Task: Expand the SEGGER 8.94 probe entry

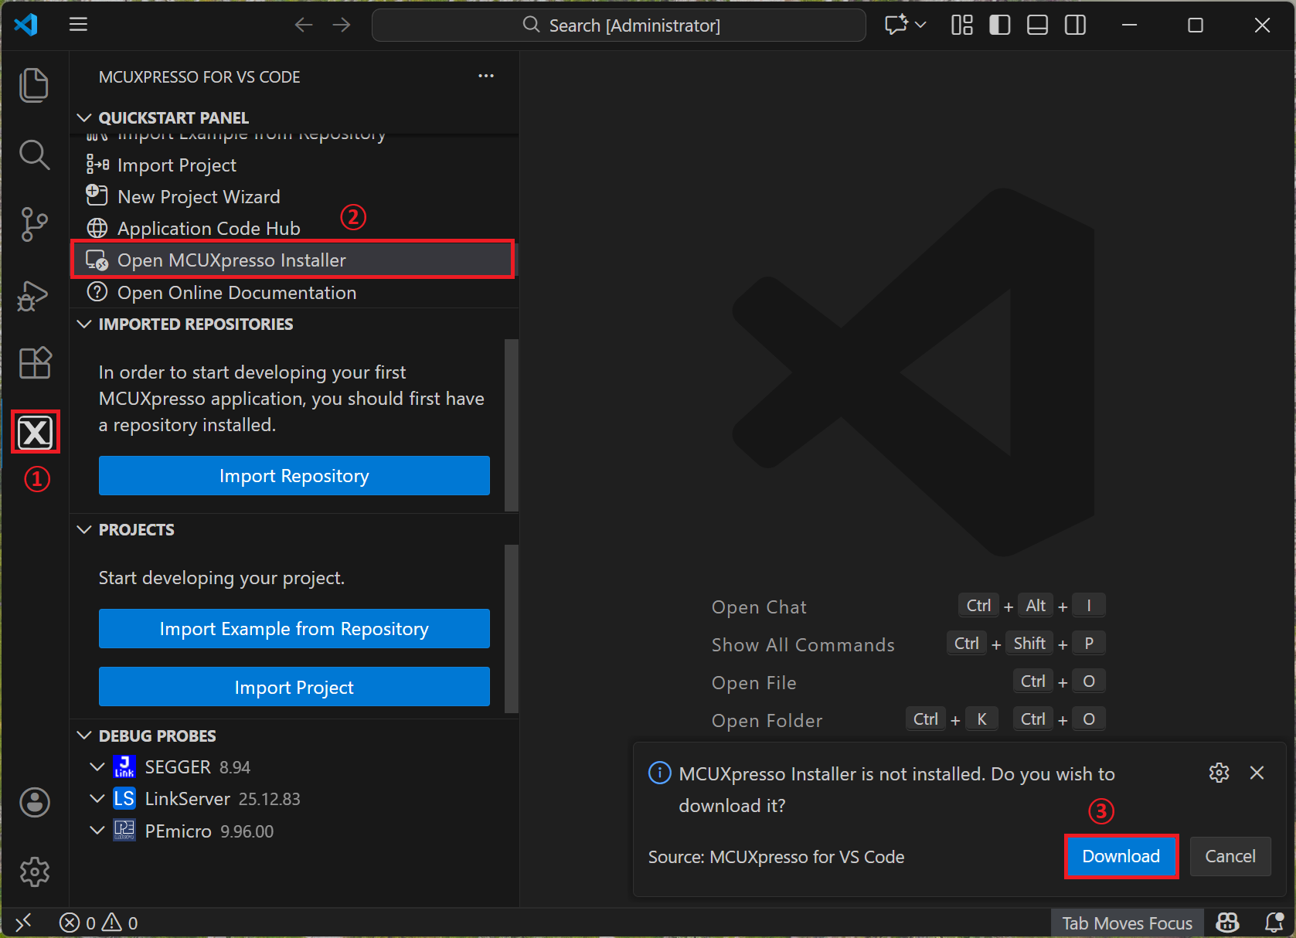Action: click(x=97, y=767)
